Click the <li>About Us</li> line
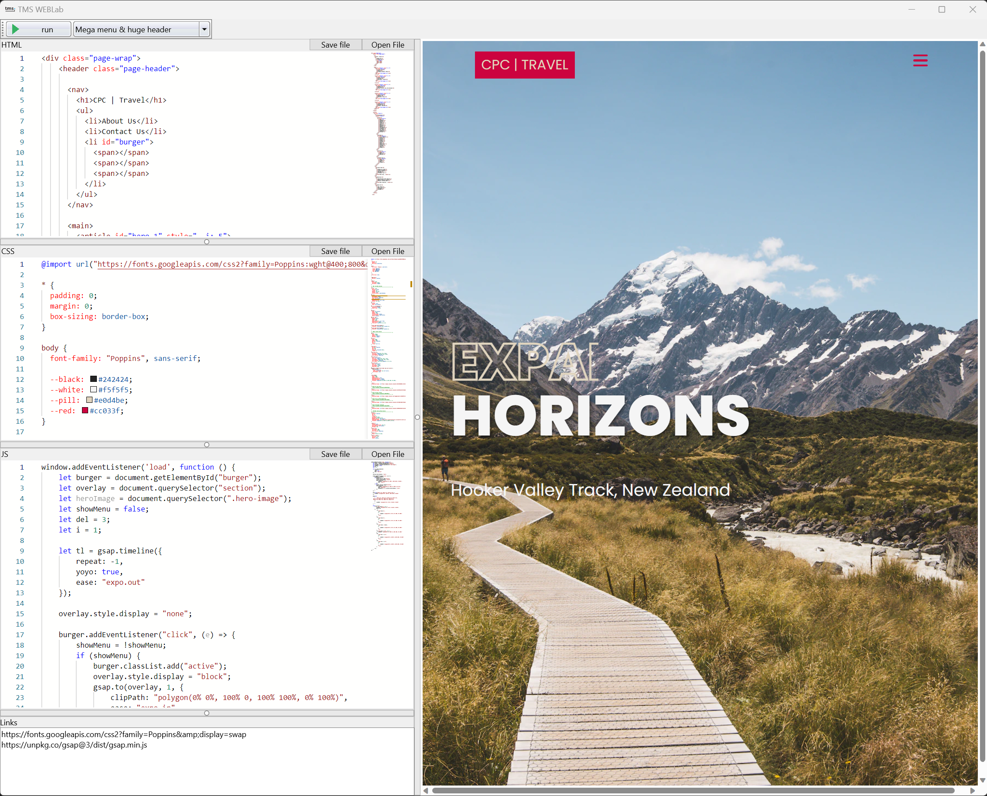The image size is (987, 796). (121, 121)
